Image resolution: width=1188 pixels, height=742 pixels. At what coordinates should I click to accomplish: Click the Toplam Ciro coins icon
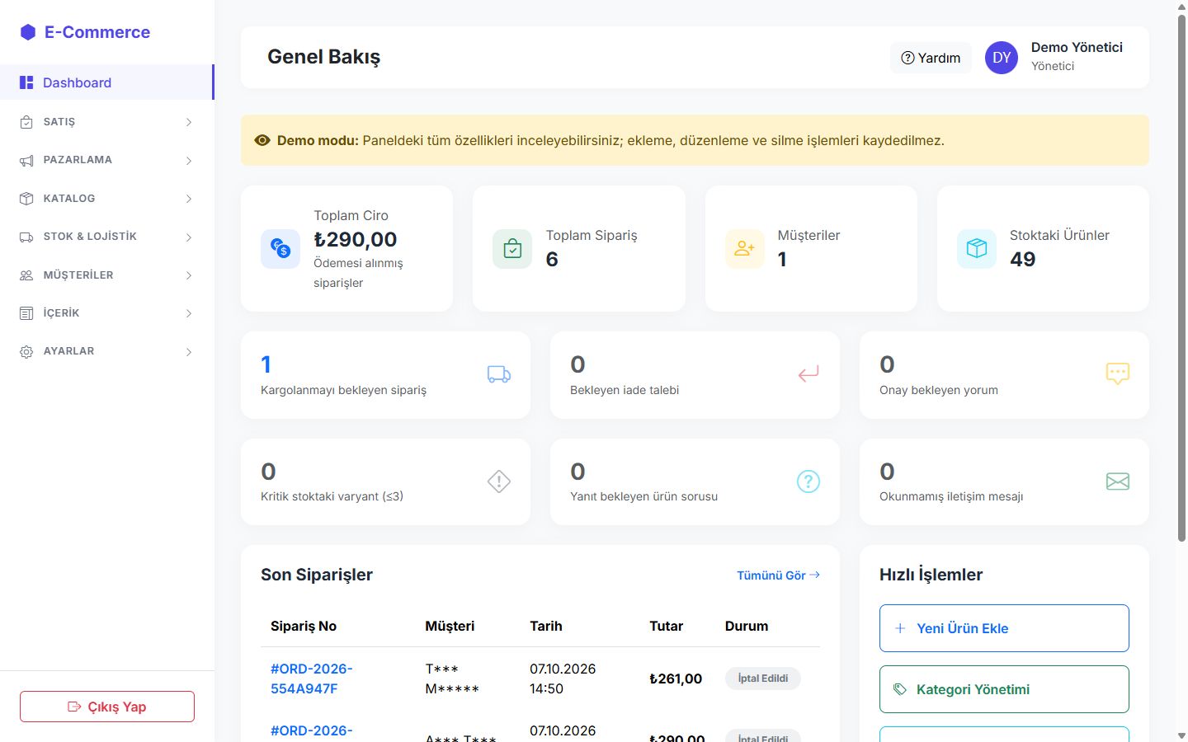pos(280,249)
